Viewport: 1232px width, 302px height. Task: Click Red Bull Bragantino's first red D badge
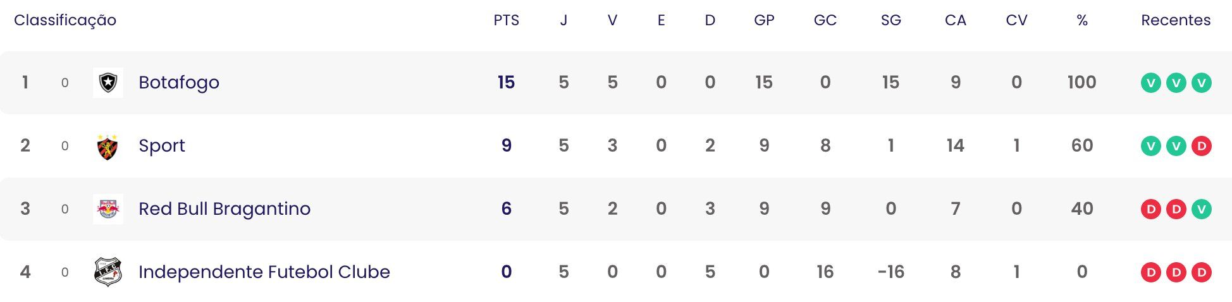[1150, 209]
